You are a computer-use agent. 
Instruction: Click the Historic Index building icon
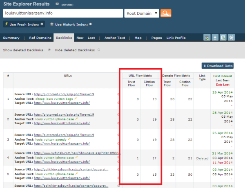tap(52, 24)
